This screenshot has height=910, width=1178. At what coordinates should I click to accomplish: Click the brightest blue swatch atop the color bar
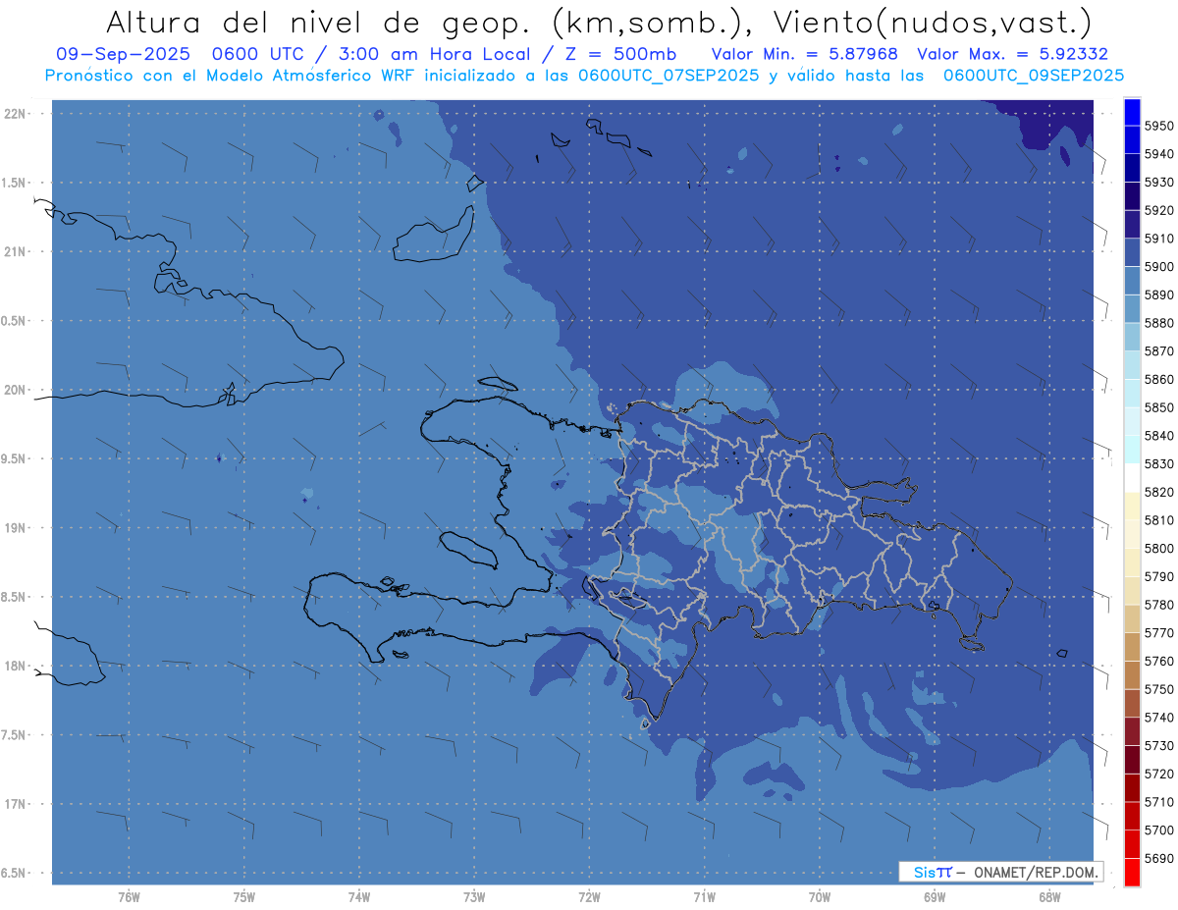[x=1132, y=111]
